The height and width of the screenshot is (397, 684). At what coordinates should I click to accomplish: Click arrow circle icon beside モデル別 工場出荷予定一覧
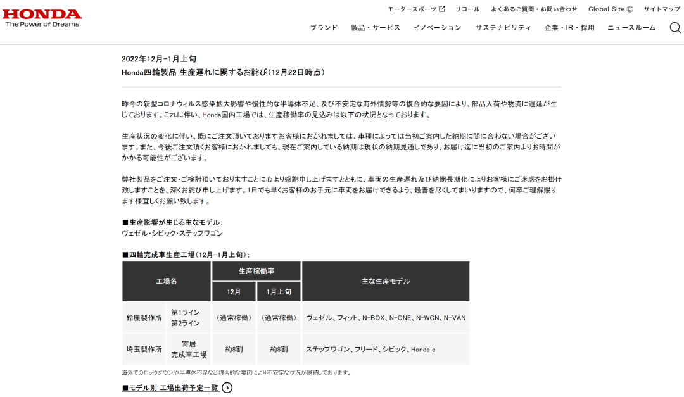coord(227,388)
